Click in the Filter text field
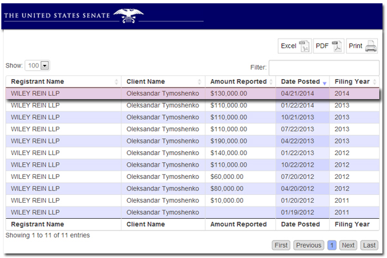This screenshot has width=387, height=258. (324, 68)
